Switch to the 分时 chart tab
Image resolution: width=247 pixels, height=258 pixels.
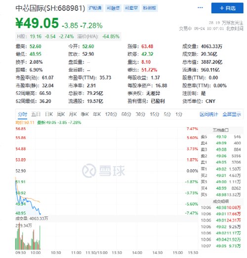[23, 114]
